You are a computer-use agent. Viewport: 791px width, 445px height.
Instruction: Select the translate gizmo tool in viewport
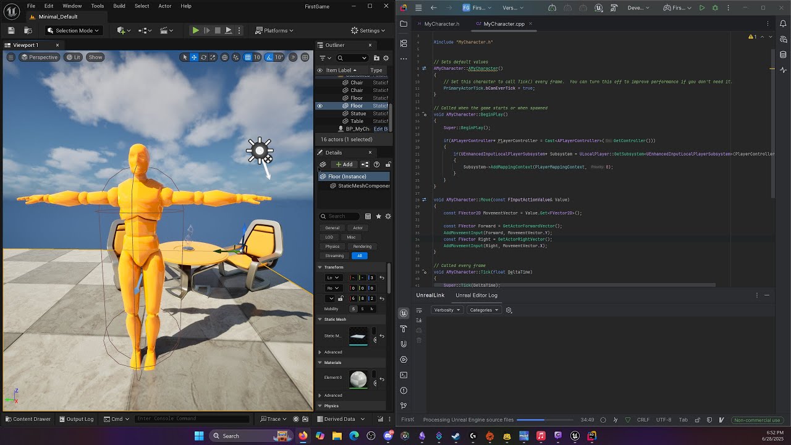pyautogui.click(x=194, y=57)
